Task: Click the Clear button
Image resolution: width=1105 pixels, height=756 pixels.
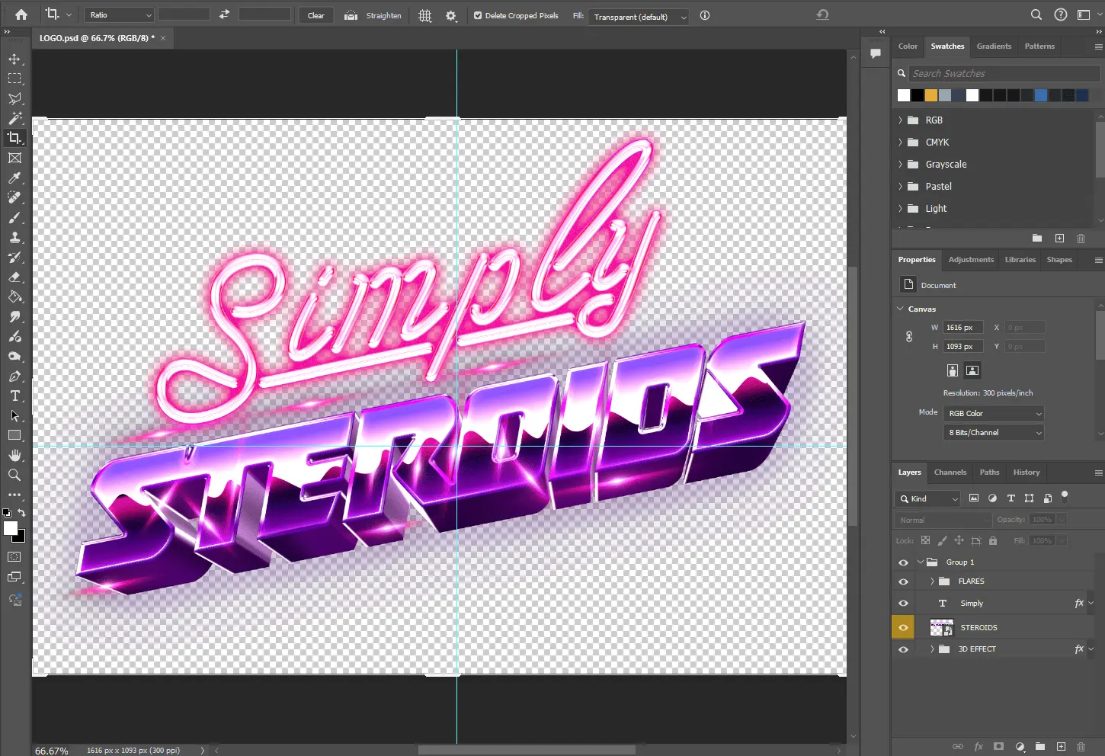Action: [x=315, y=15]
